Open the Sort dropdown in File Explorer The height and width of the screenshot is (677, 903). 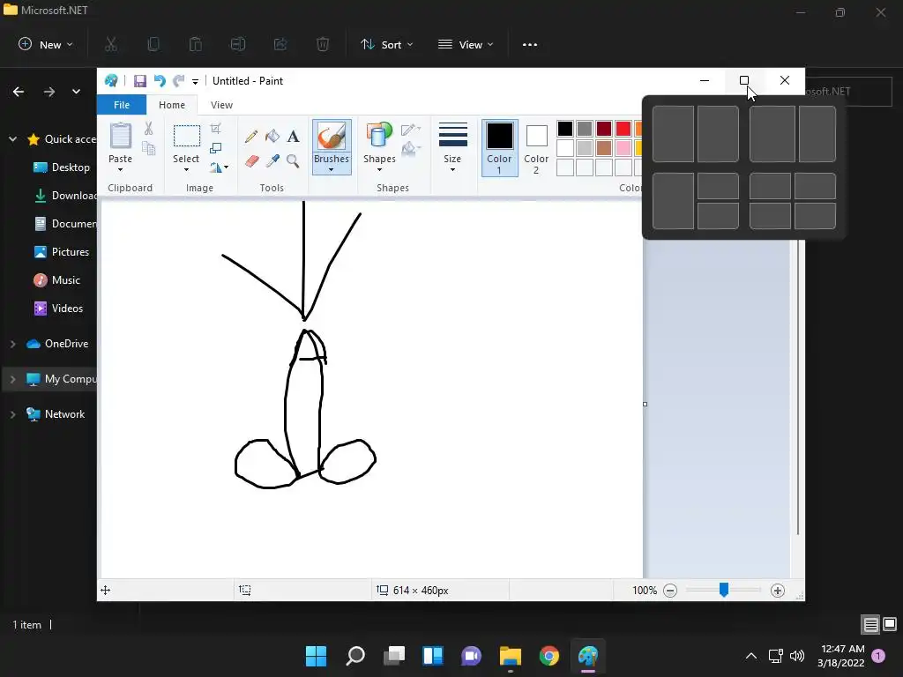[x=386, y=44]
